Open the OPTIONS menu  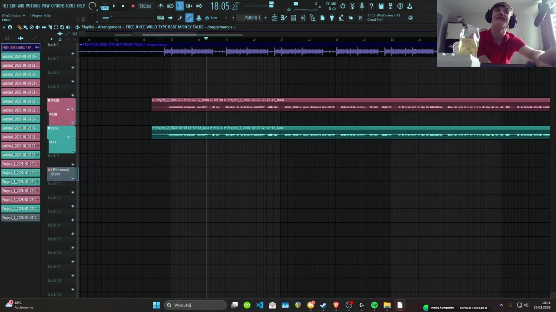tap(58, 6)
